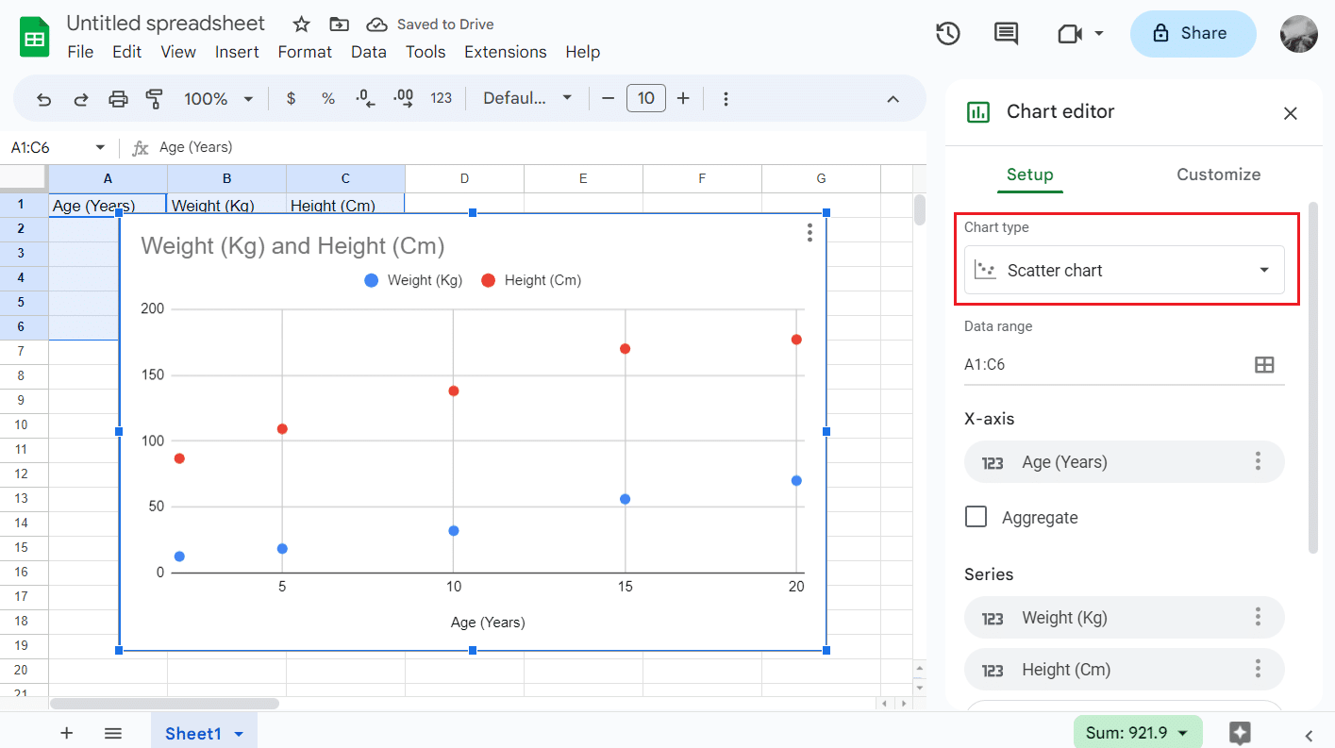Open the Insert menu
This screenshot has height=748, width=1335.
tap(237, 52)
